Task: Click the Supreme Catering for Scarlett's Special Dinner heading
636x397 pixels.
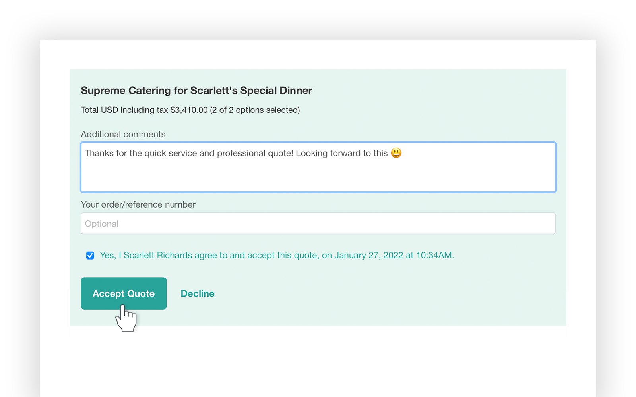Action: pos(196,91)
